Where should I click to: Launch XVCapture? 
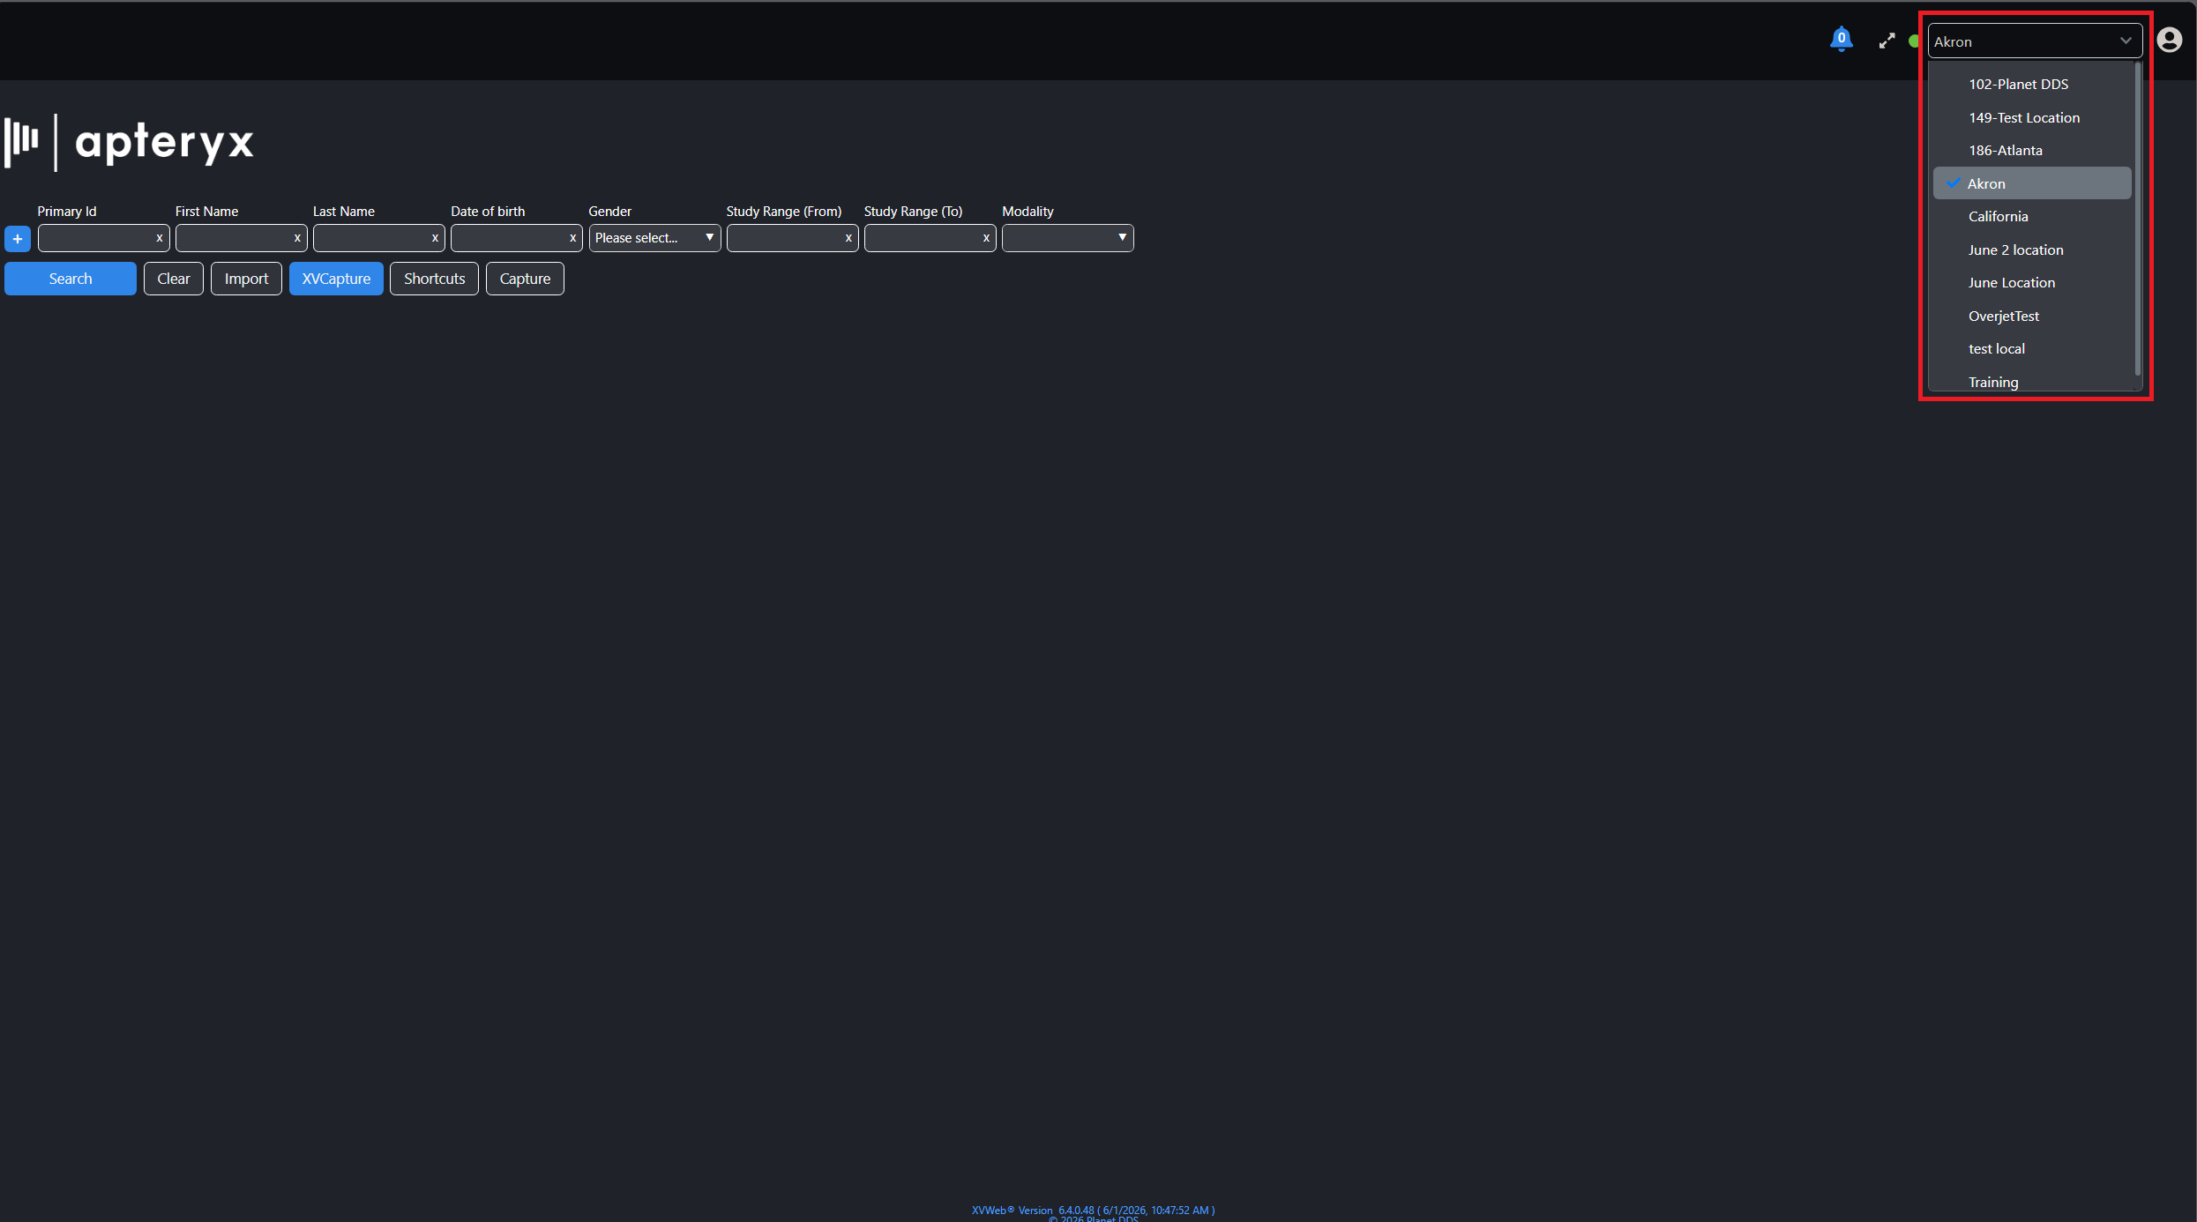pos(336,279)
